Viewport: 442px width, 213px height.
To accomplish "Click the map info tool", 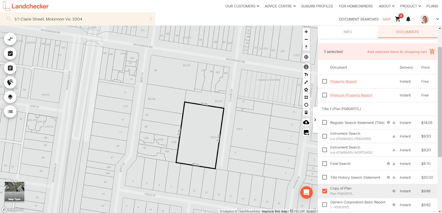I will [x=306, y=67].
